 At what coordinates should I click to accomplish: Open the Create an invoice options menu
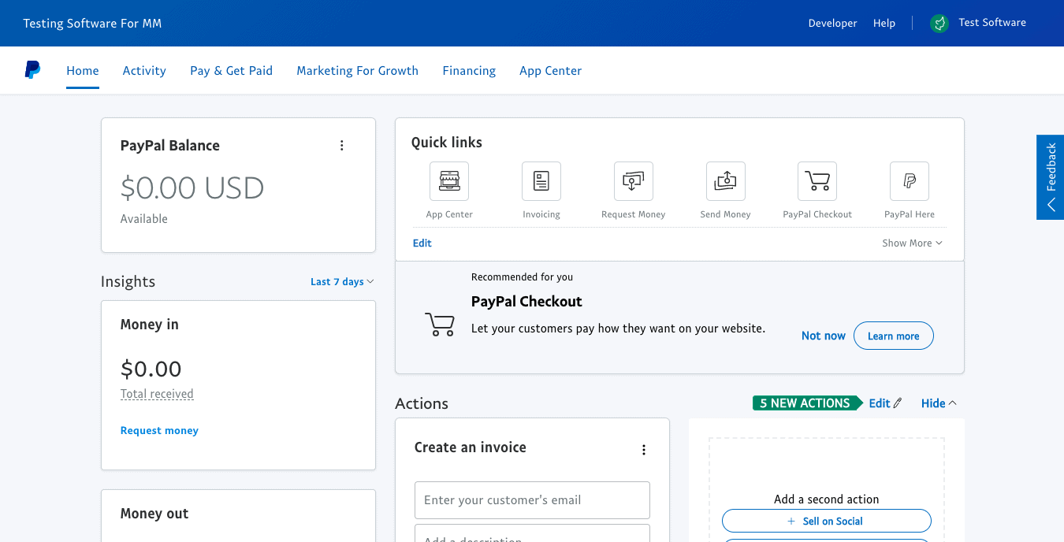644,449
